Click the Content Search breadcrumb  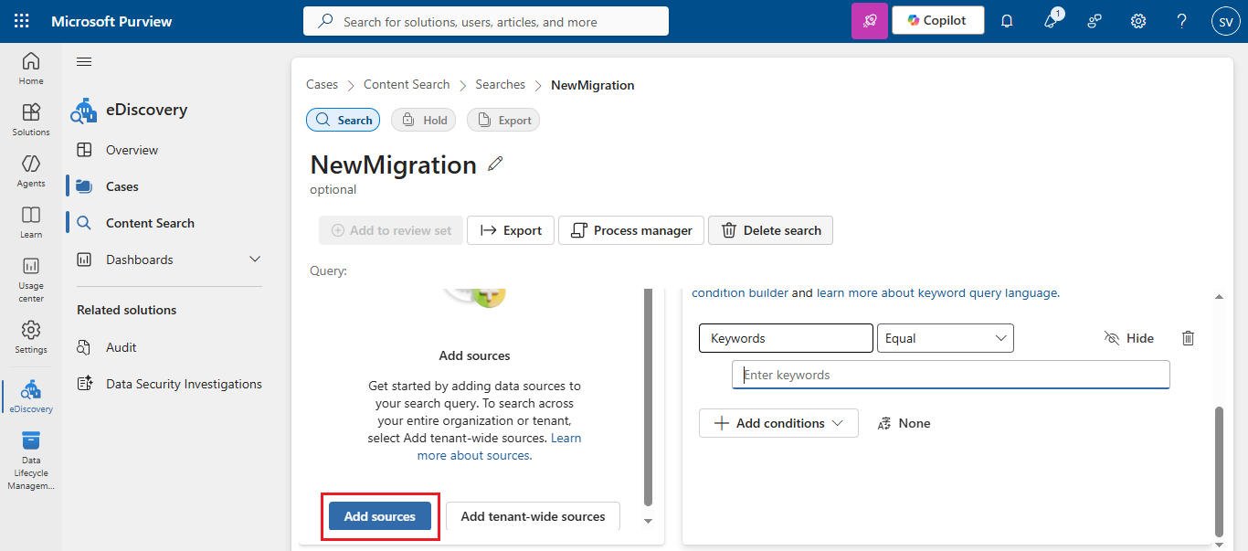coord(407,84)
